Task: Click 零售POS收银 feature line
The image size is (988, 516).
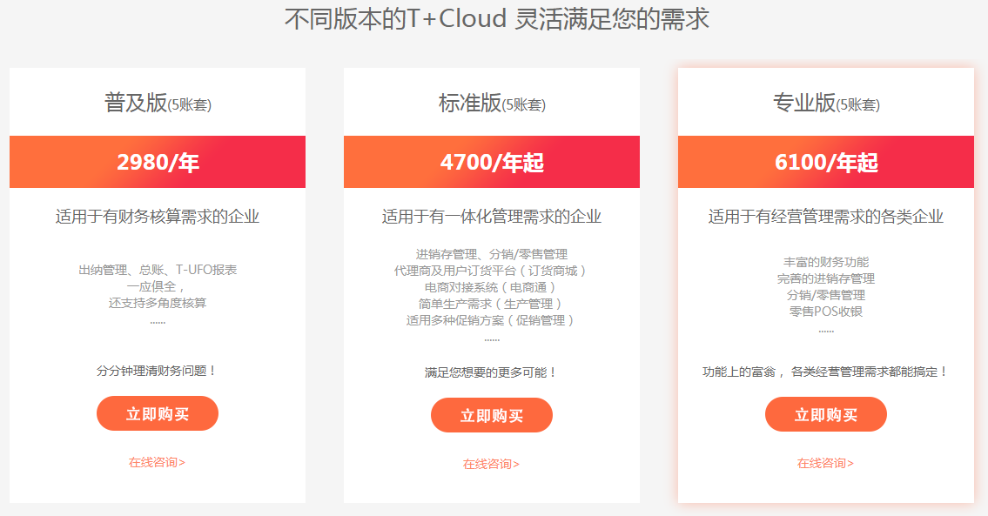Action: [x=826, y=312]
